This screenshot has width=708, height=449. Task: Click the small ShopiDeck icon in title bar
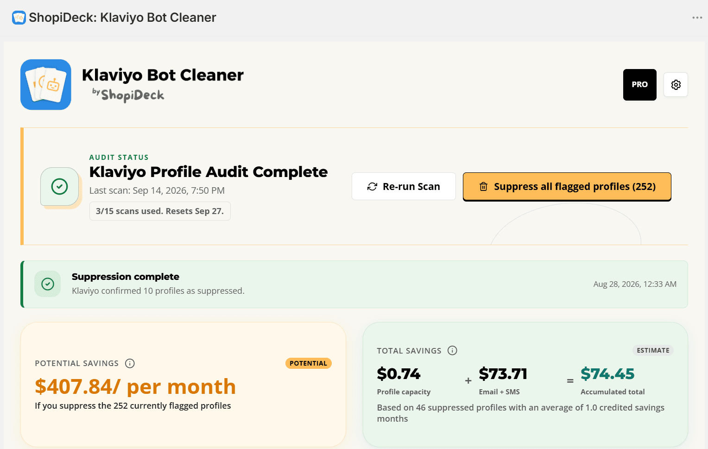19,18
